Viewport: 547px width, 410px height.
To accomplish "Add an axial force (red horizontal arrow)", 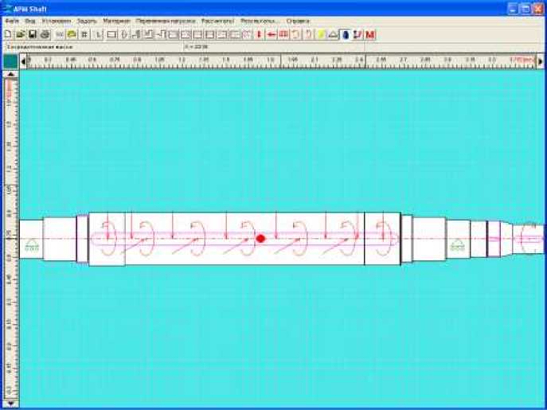I will [x=272, y=34].
